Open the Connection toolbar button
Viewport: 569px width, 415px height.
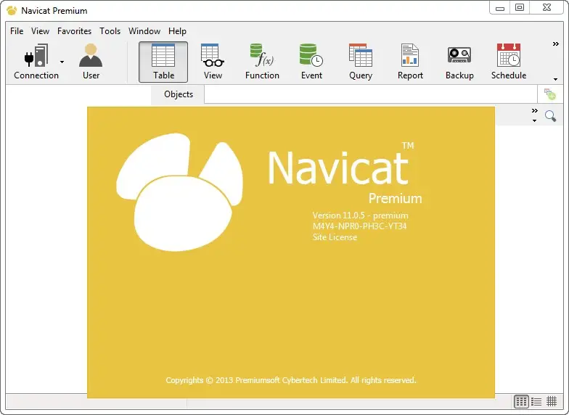point(36,62)
